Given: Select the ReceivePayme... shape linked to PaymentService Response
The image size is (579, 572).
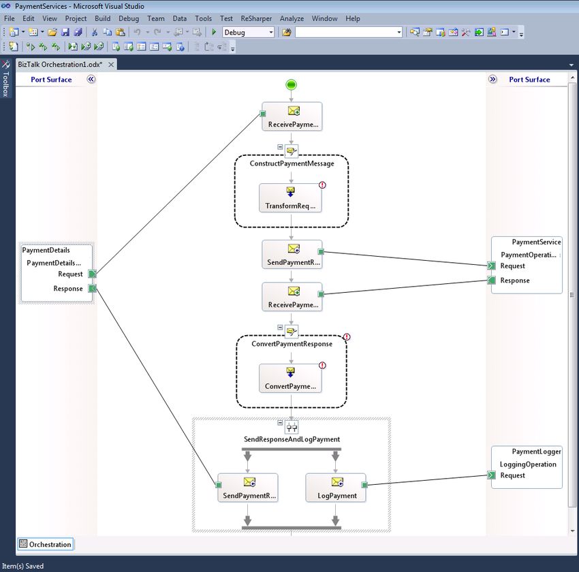Looking at the screenshot, I should tap(292, 297).
